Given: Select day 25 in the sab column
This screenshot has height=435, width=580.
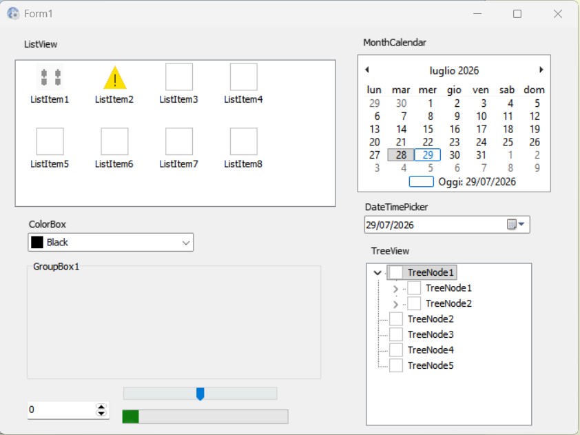Looking at the screenshot, I should (x=508, y=142).
